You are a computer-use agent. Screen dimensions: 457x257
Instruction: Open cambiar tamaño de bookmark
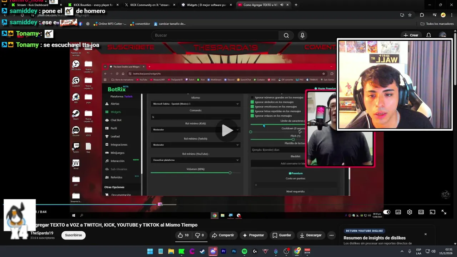170,24
